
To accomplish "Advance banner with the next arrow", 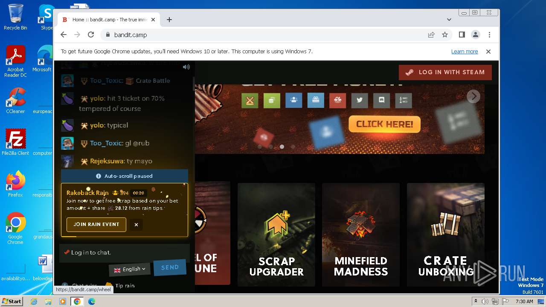I will 473,96.
